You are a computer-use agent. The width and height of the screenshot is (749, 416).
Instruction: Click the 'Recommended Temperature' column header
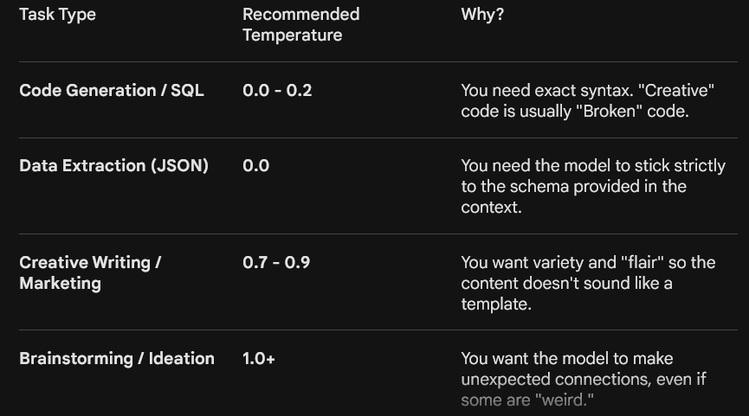coord(301,25)
